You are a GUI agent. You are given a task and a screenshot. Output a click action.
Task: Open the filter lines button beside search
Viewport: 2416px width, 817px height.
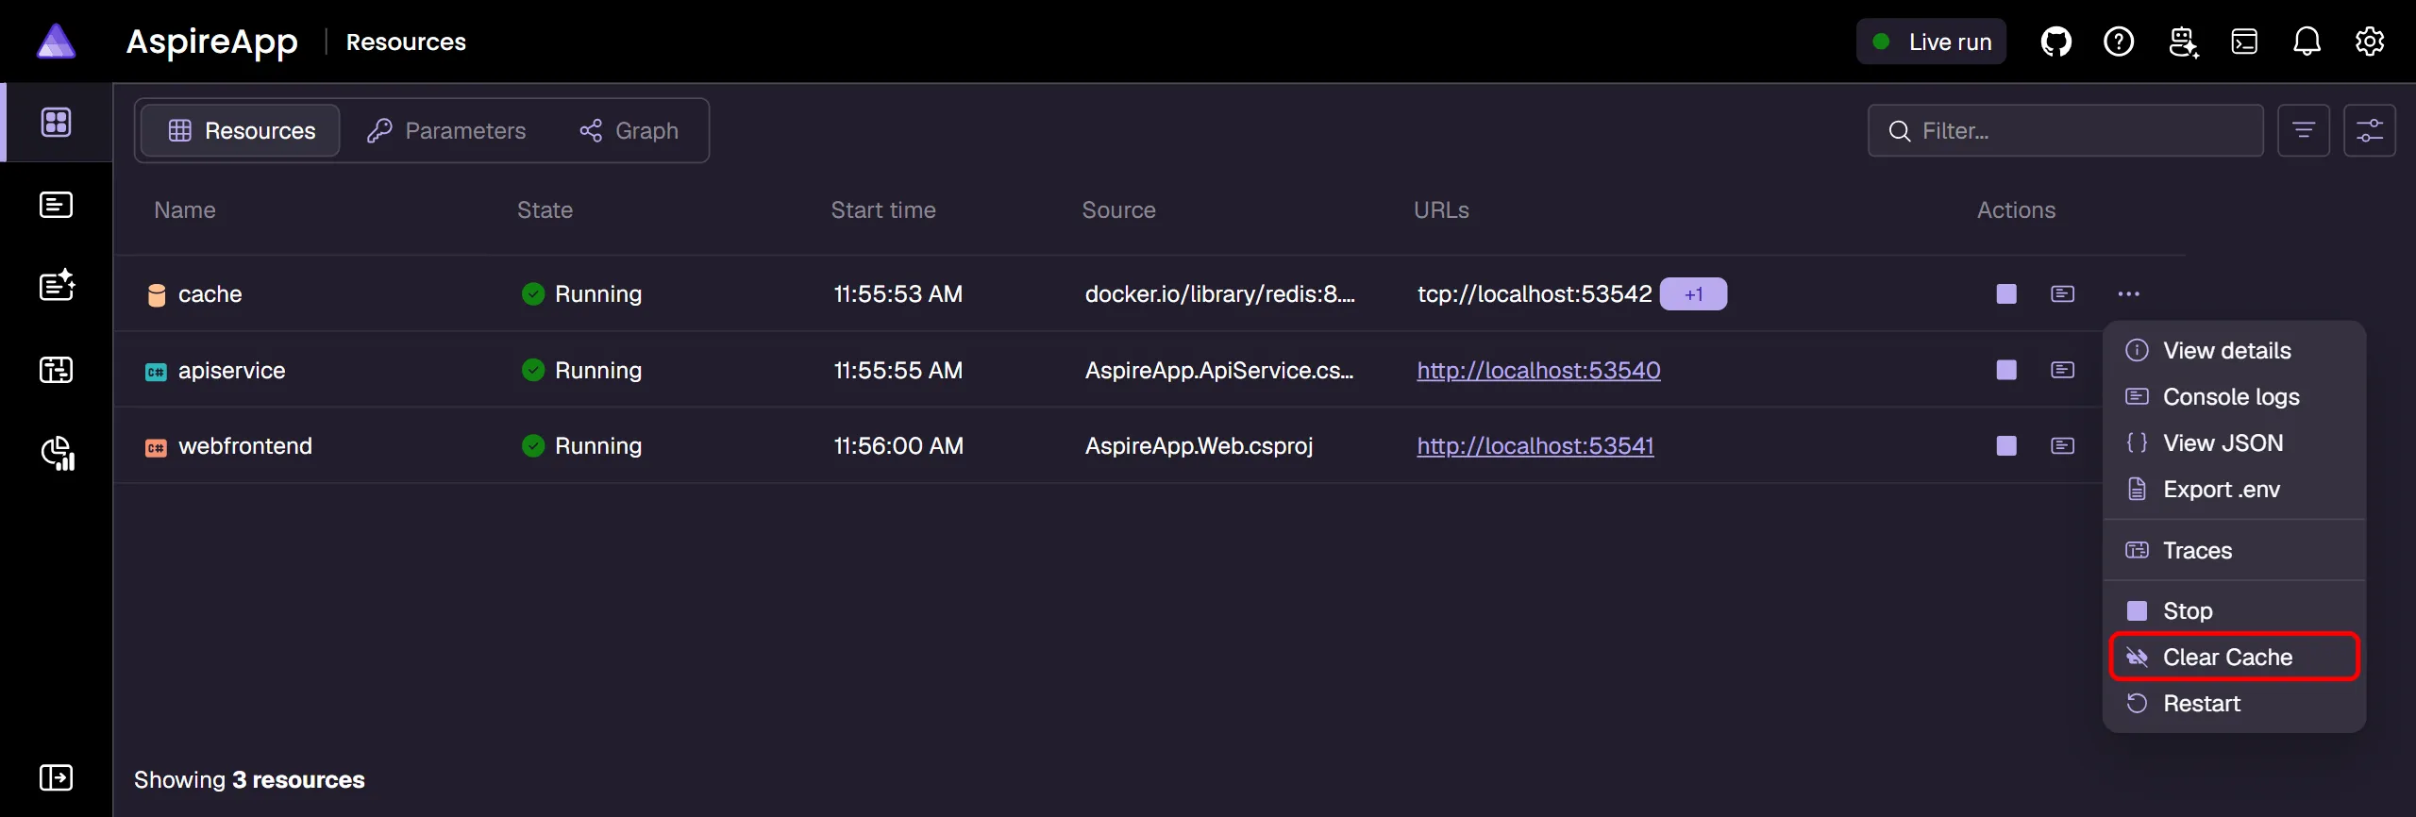click(2303, 130)
